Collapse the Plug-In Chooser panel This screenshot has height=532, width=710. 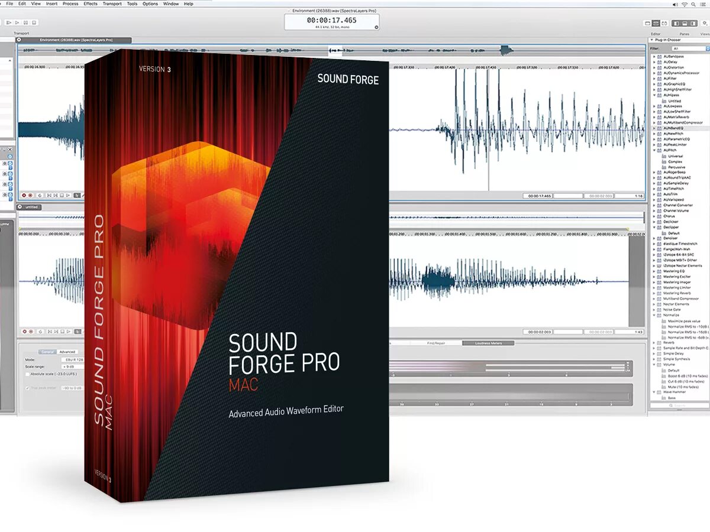[652, 40]
